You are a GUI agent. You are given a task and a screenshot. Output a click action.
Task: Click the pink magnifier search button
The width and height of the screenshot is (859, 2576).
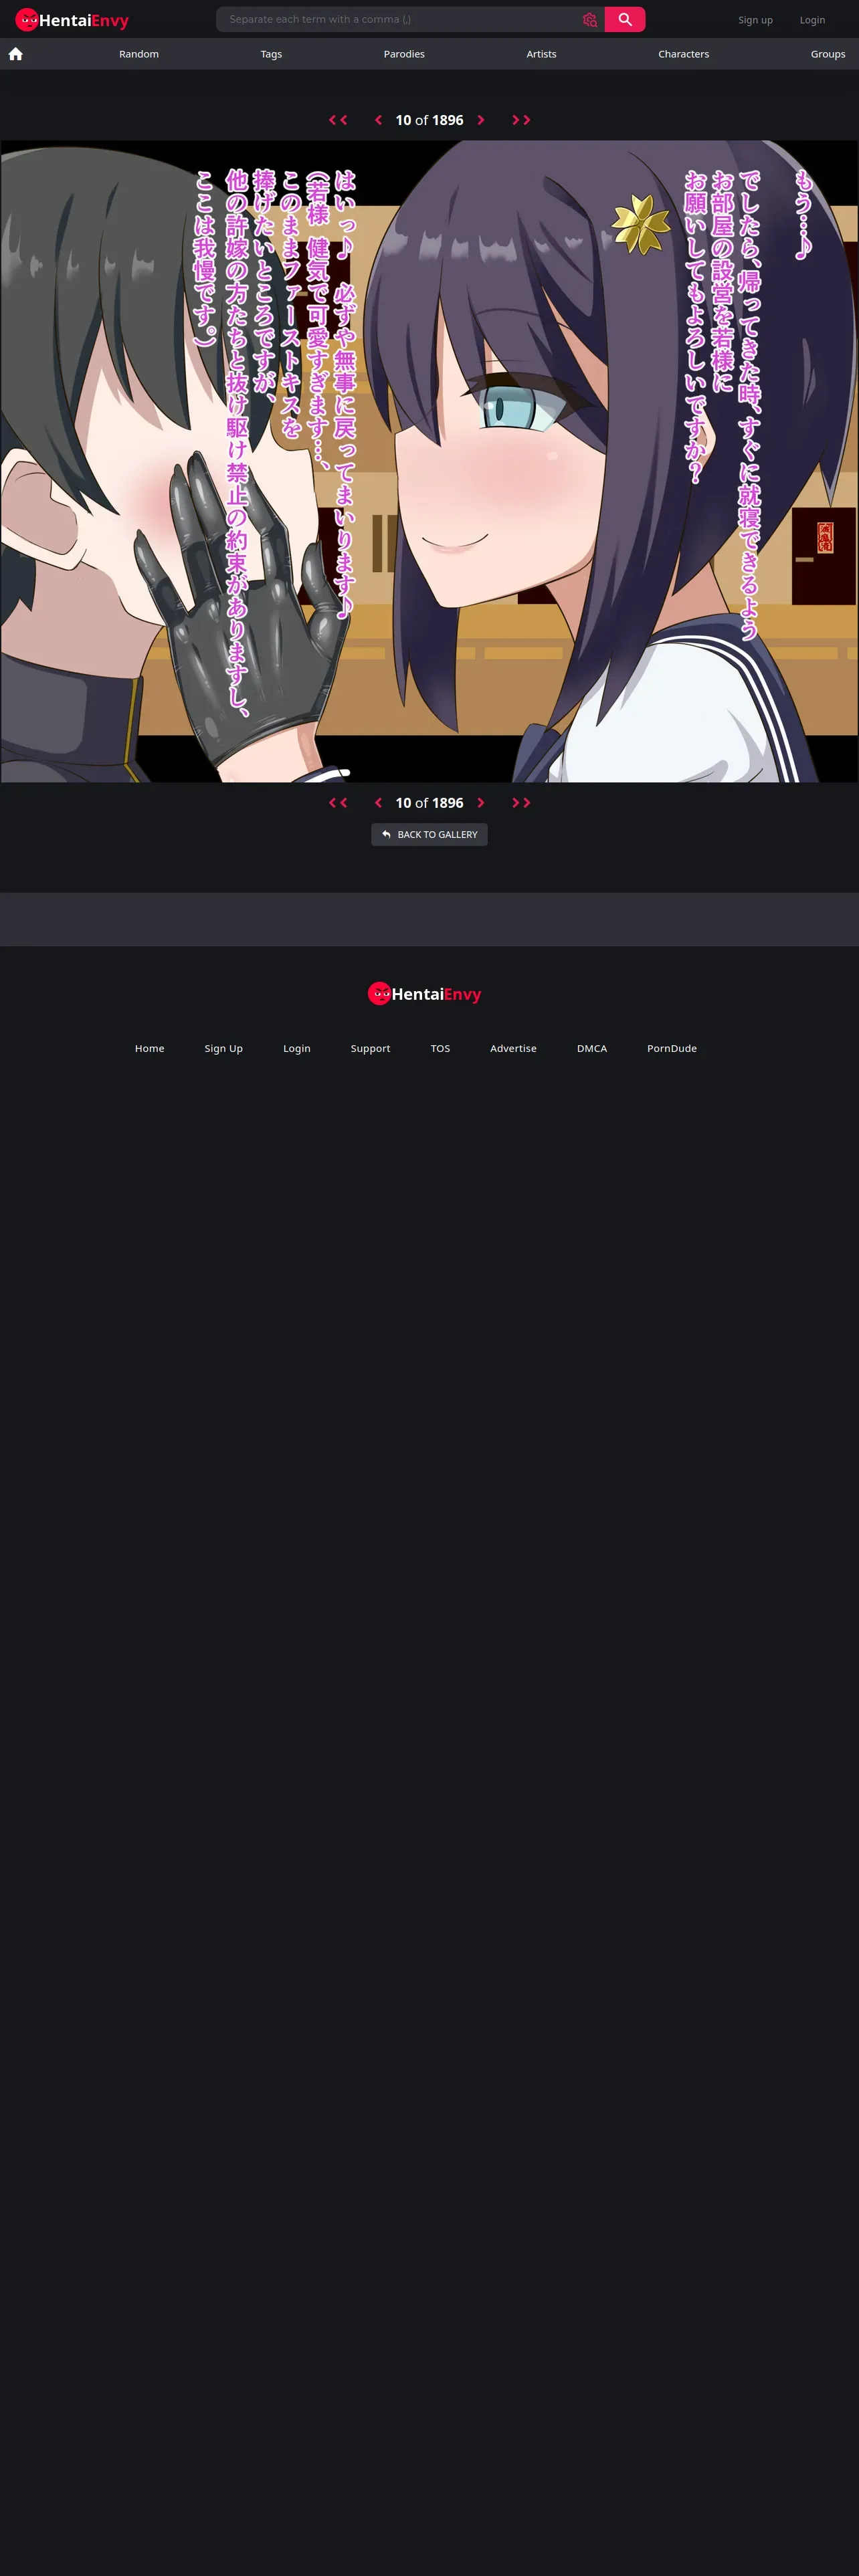point(625,19)
